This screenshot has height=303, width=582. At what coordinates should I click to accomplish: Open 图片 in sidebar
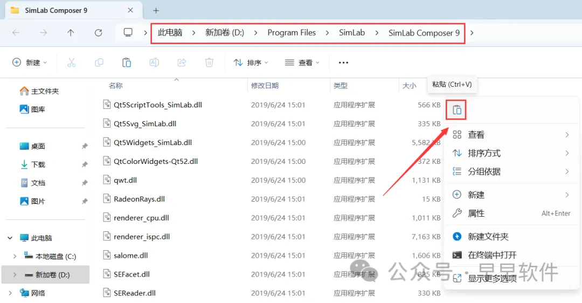click(32, 201)
